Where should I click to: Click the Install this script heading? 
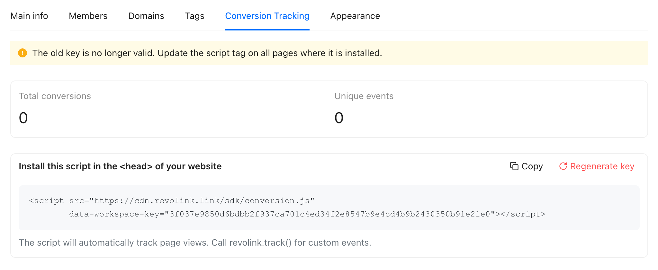coord(120,166)
